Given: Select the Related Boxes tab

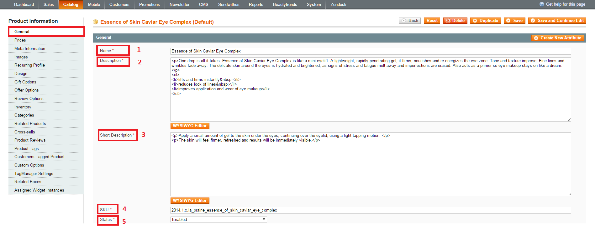Looking at the screenshot, I should coord(46,182).
